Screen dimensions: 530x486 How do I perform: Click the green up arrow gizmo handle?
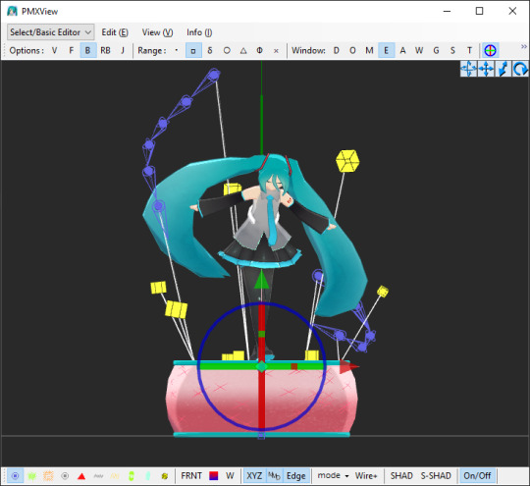pos(261,280)
